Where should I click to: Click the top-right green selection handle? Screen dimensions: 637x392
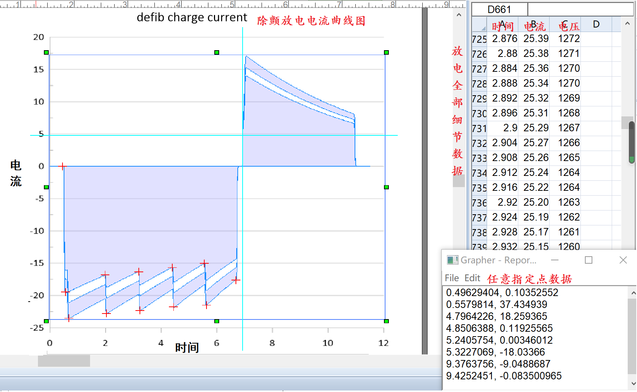pyautogui.click(x=386, y=52)
